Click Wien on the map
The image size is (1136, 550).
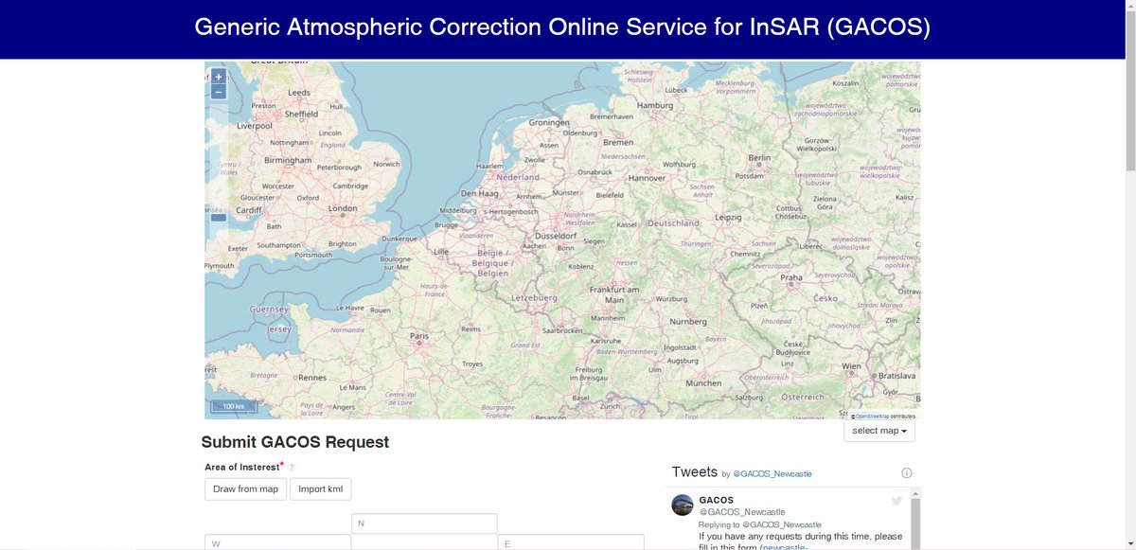(x=852, y=365)
